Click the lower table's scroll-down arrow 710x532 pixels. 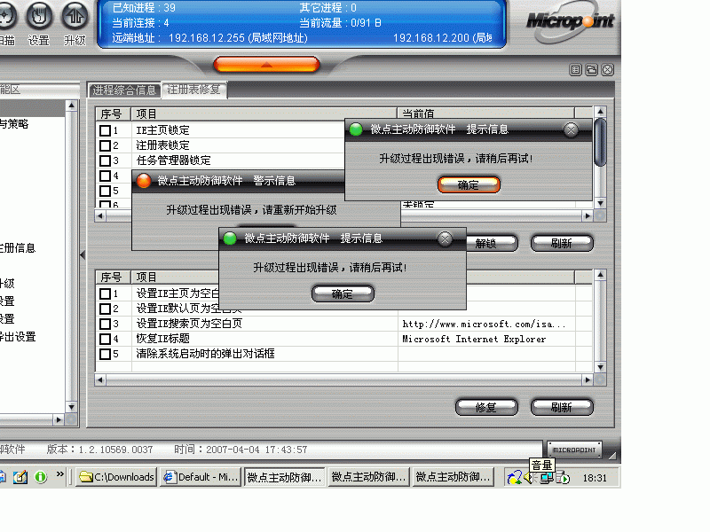pyautogui.click(x=601, y=367)
